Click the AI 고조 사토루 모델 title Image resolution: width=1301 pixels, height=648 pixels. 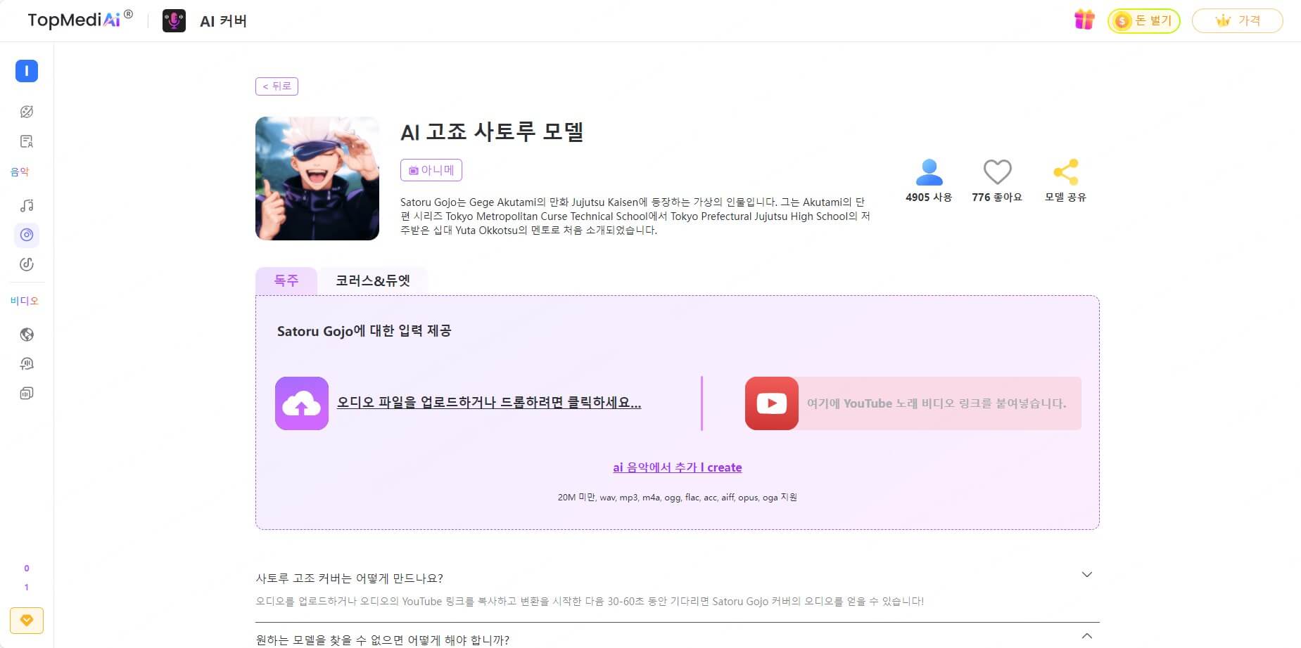[x=492, y=131]
